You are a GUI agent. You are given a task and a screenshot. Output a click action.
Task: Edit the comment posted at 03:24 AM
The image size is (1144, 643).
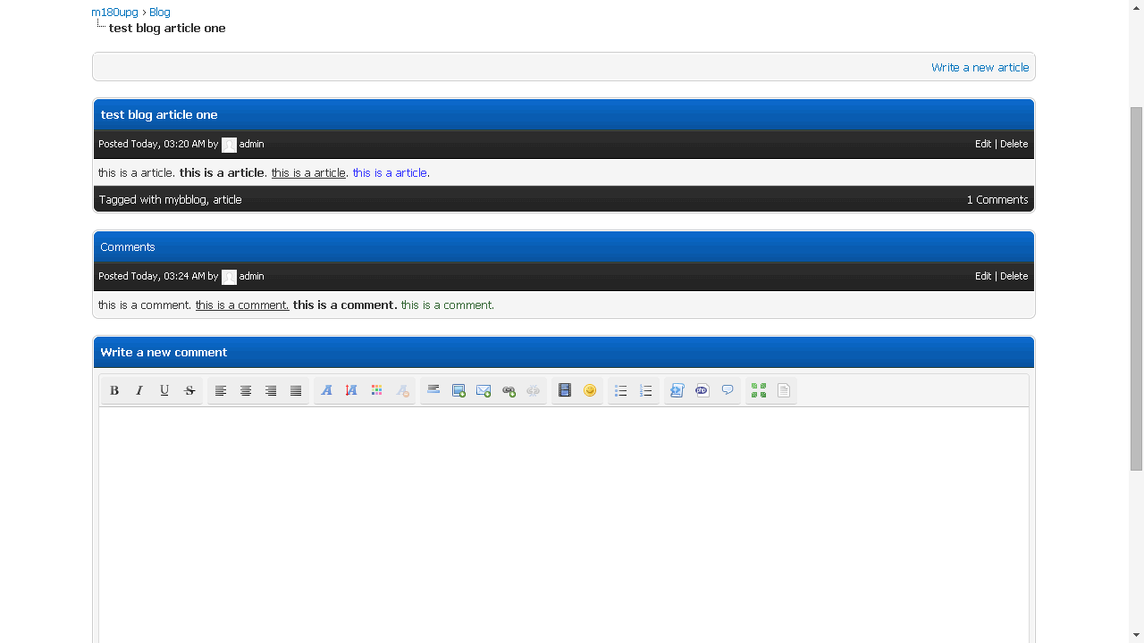click(983, 276)
